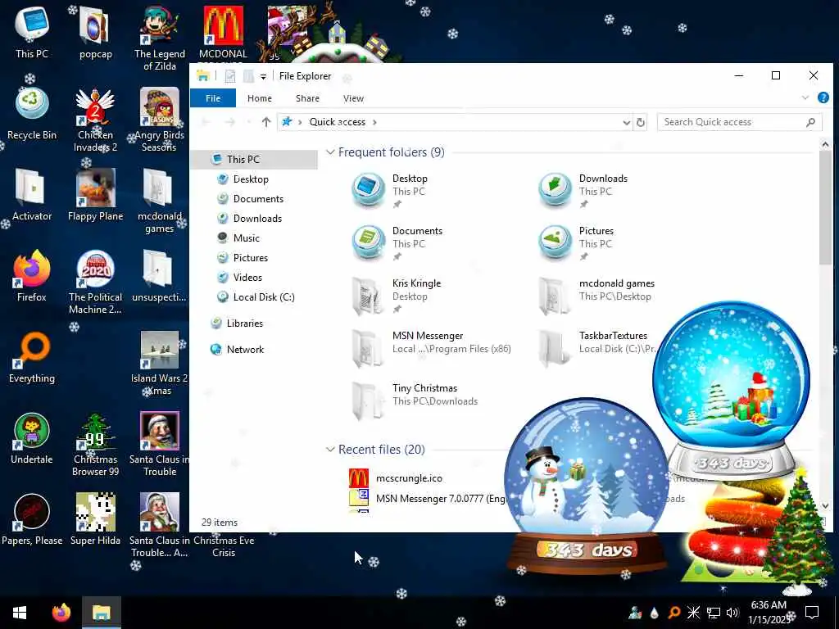Select the Activator desktop folder

click(x=32, y=195)
